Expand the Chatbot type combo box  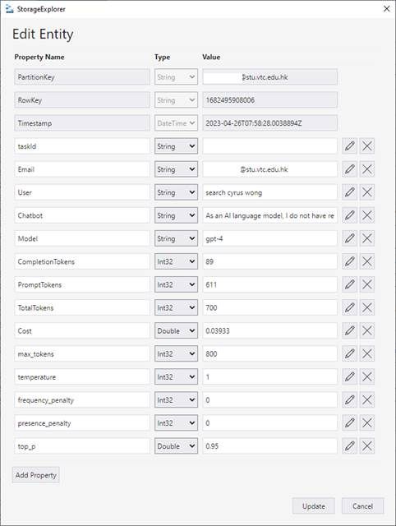tap(176, 215)
